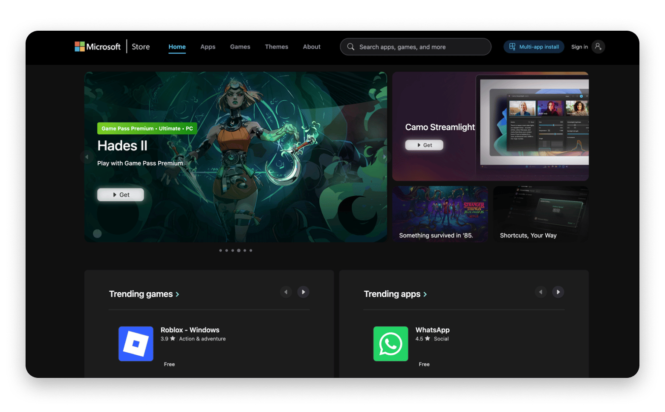Click the Store link beside Microsoft logo
This screenshot has height=412, width=665.
click(x=141, y=47)
